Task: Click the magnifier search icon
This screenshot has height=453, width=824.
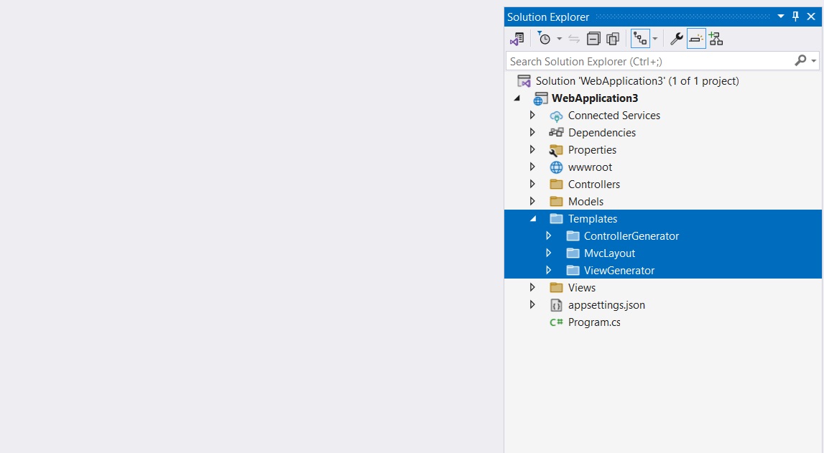Action: tap(800, 61)
